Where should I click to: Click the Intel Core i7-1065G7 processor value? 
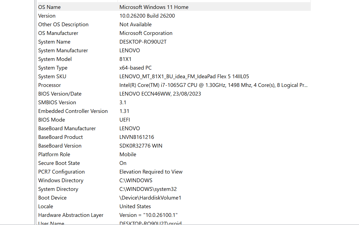point(213,85)
